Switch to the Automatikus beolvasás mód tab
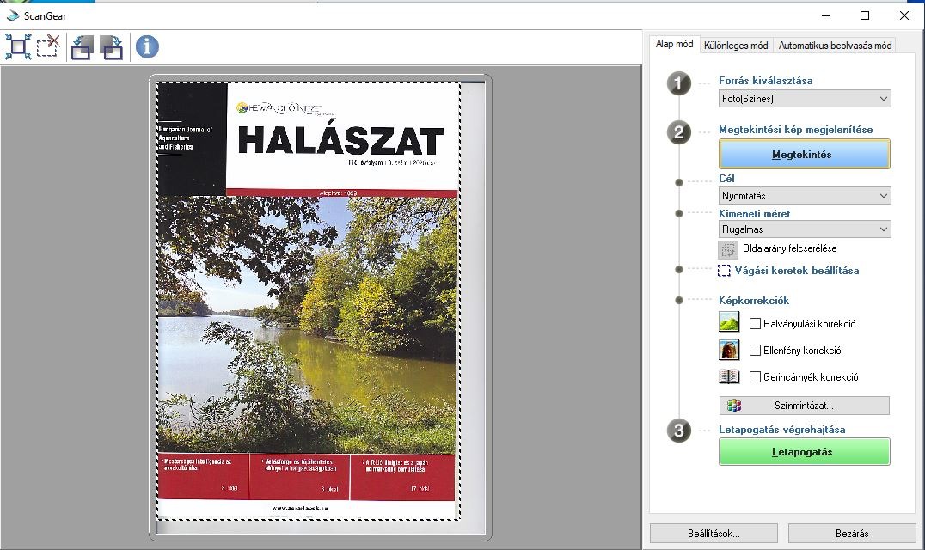This screenshot has width=925, height=550. pos(835,46)
